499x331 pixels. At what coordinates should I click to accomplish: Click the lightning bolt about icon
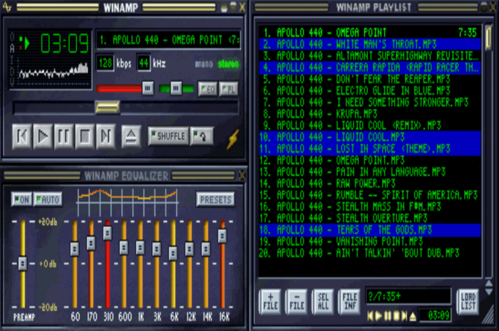232,139
